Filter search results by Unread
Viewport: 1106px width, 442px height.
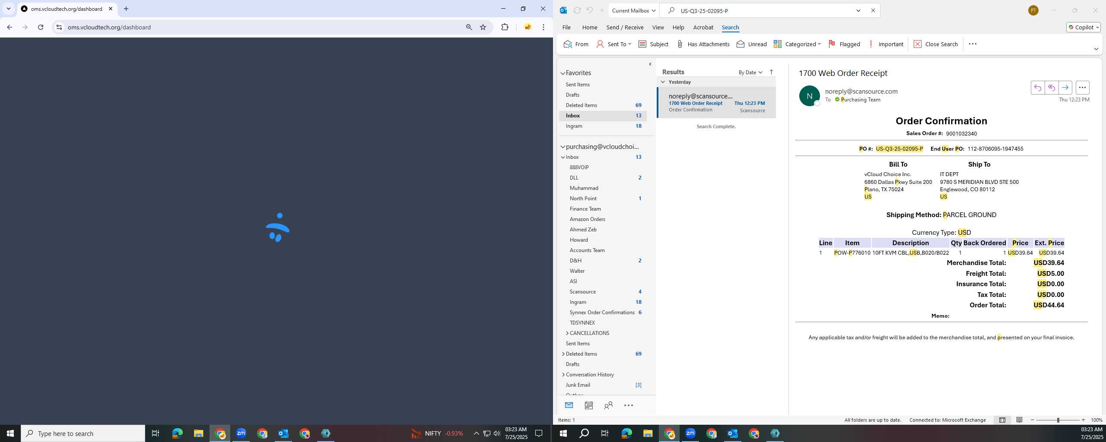752,44
